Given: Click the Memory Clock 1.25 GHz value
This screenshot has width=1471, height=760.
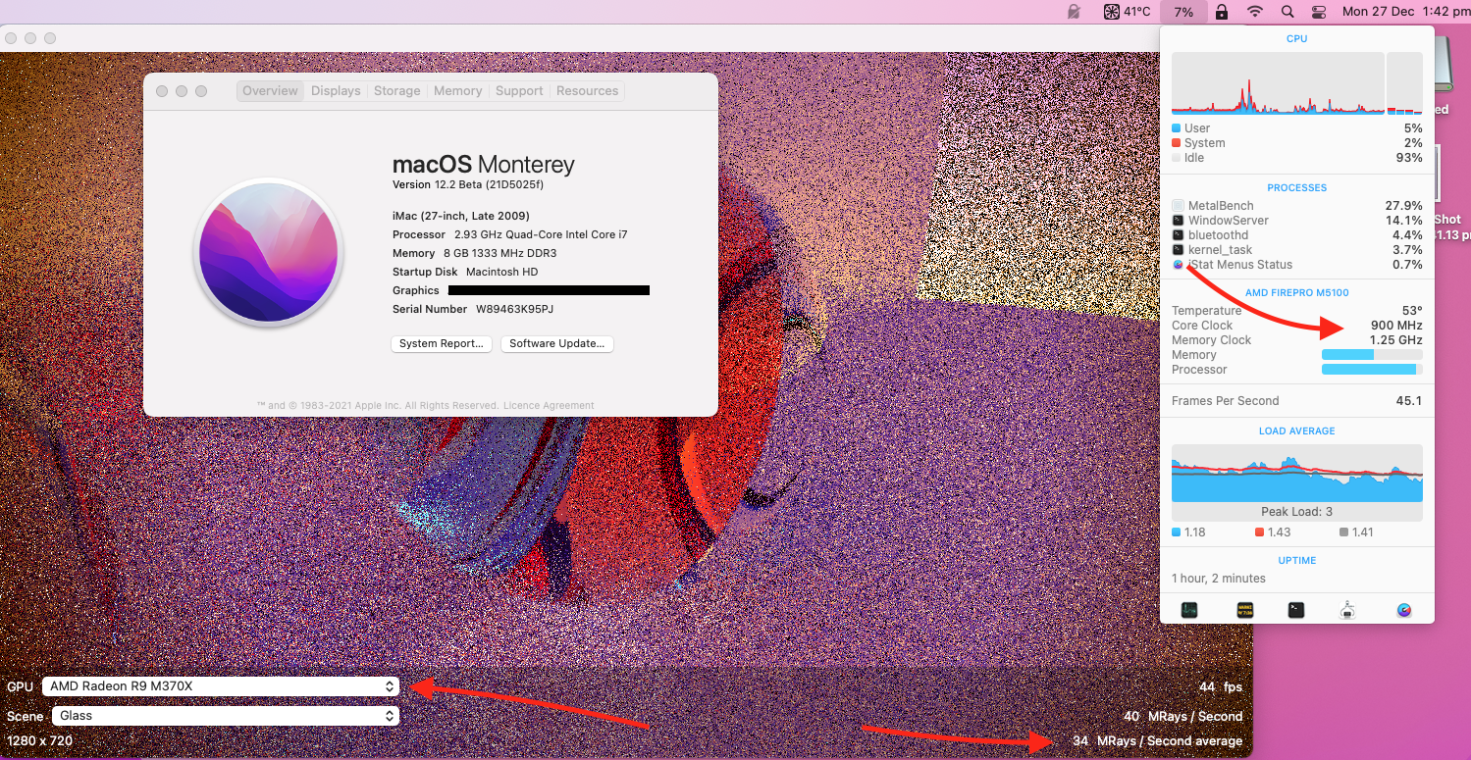Looking at the screenshot, I should (x=1396, y=340).
